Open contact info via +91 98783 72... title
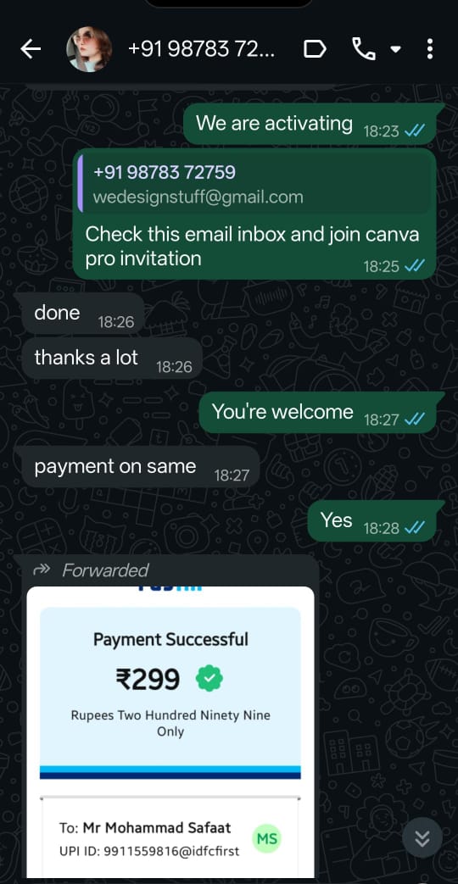 201,49
